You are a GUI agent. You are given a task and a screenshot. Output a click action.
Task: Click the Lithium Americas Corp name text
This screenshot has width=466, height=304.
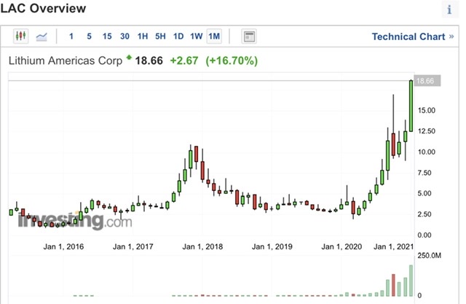[x=66, y=61]
